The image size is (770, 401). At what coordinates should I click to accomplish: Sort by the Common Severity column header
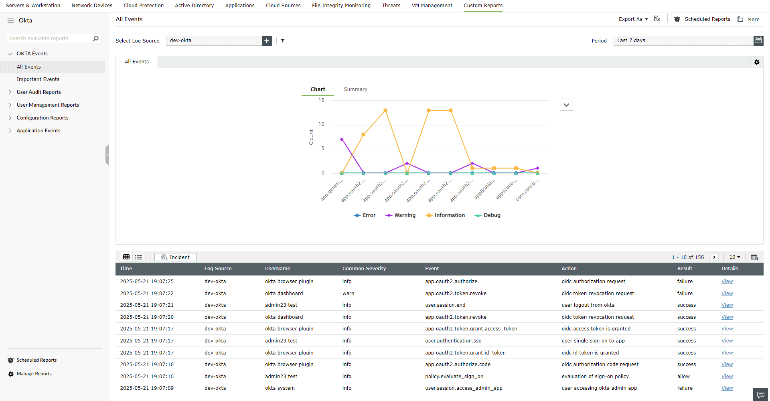(364, 269)
